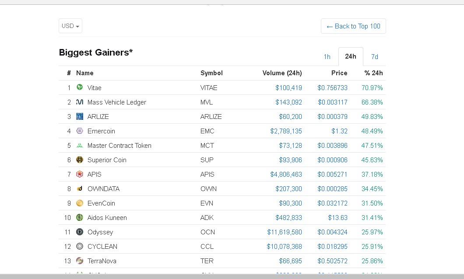
Task: Click the ARLIZE coin logo icon
Action: click(80, 116)
